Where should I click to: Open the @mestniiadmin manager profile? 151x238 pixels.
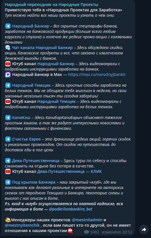coord(87,220)
